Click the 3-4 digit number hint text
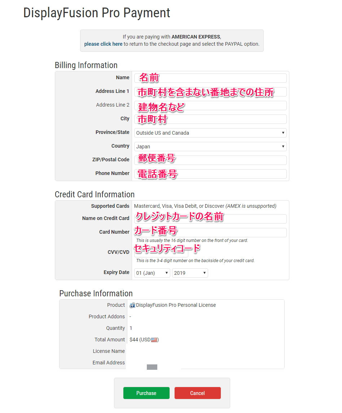The height and width of the screenshot is (413, 342). pos(195,261)
